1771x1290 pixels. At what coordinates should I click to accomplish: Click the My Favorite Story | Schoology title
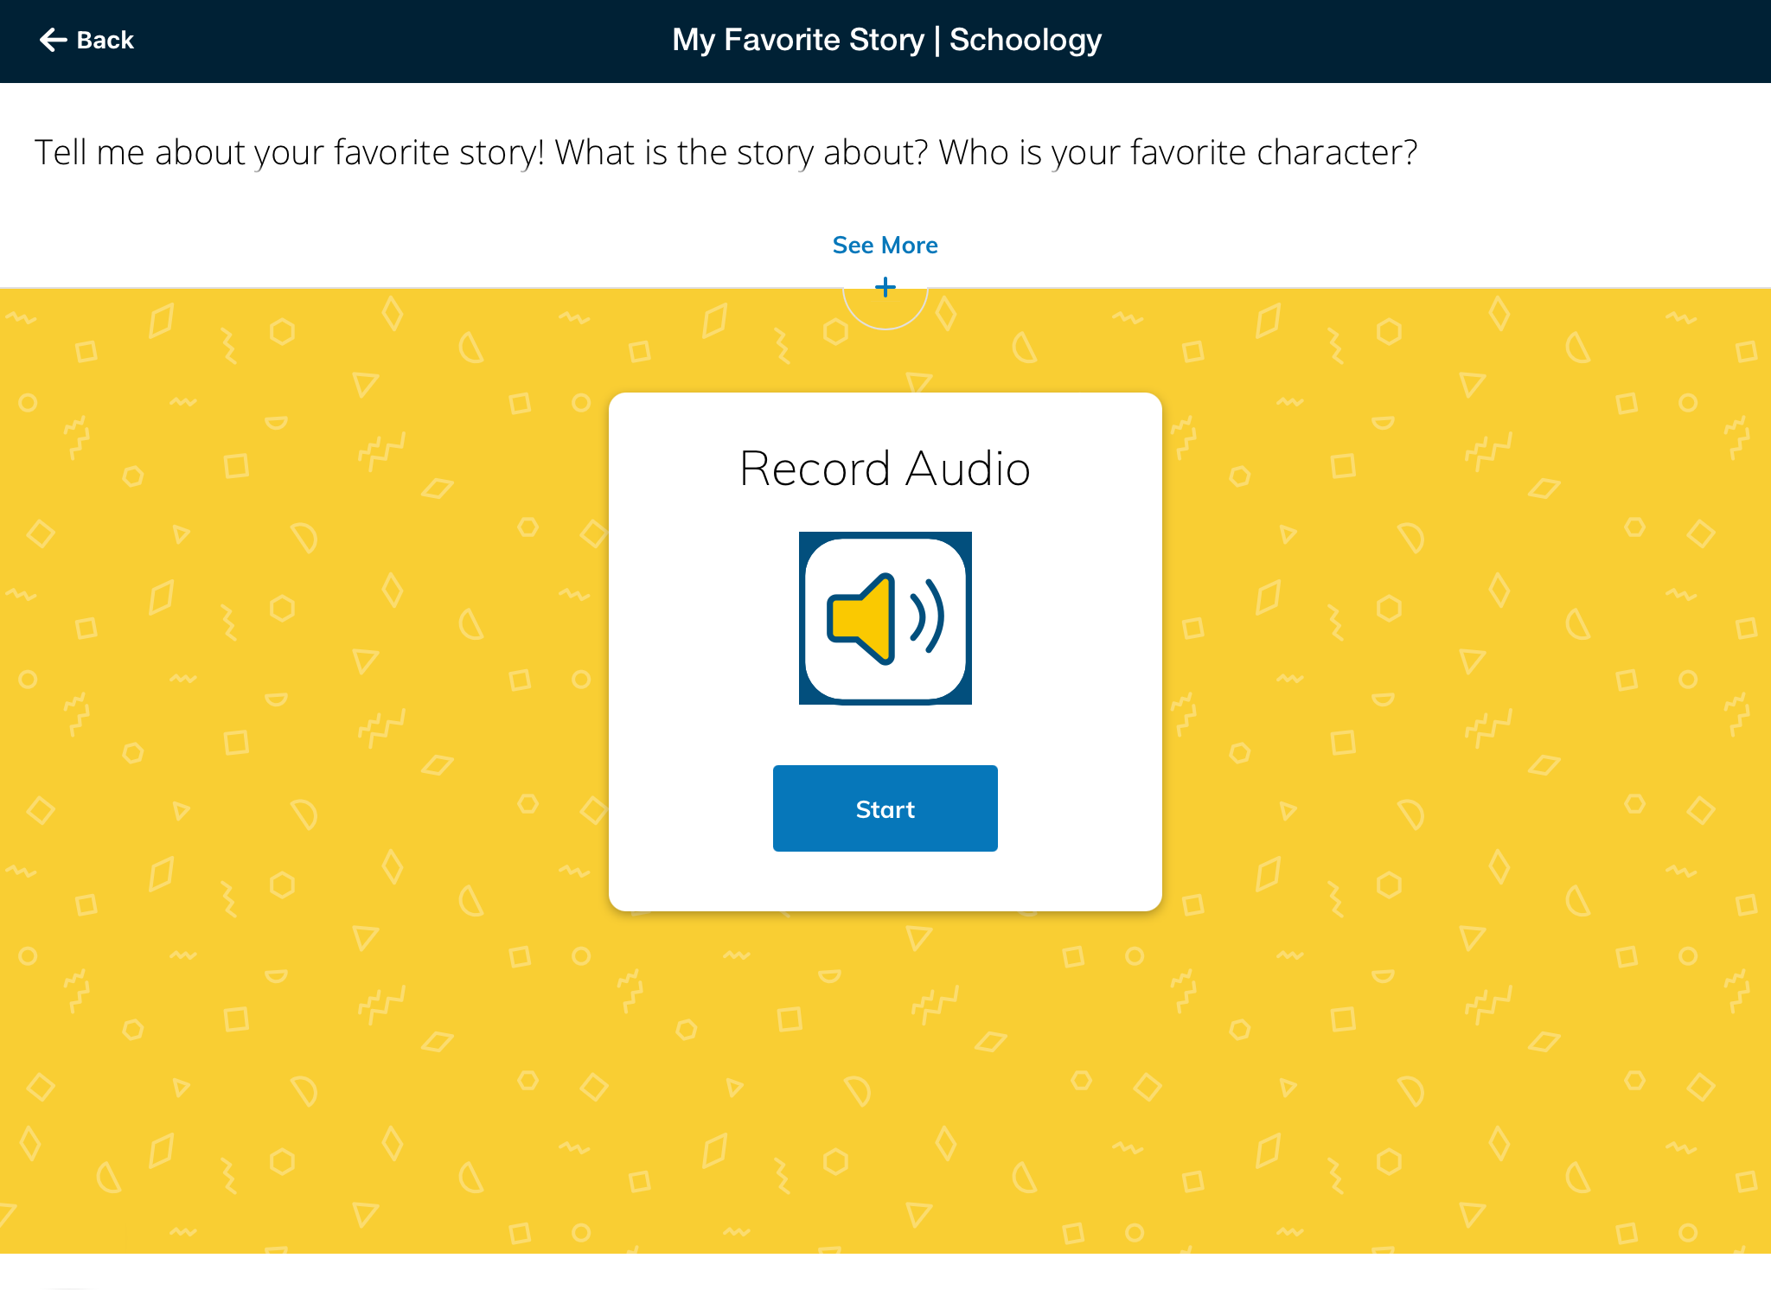[886, 40]
